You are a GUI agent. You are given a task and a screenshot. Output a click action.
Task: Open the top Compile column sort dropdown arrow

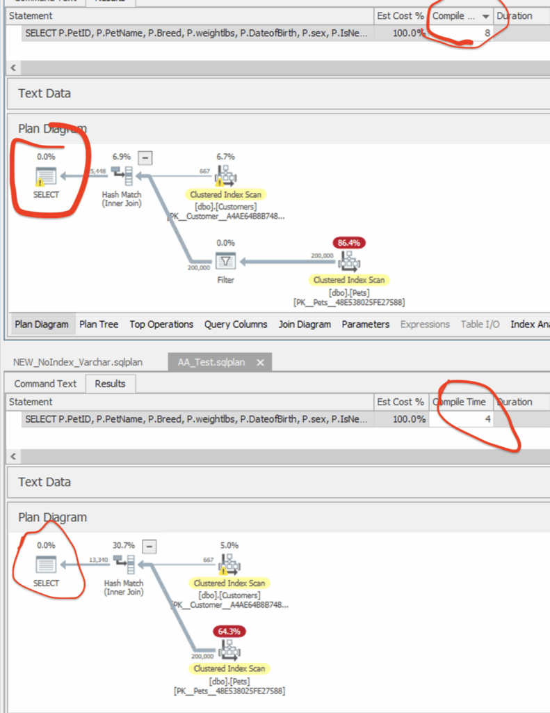[485, 16]
